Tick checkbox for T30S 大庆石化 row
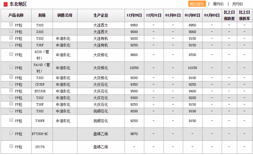 11,97
